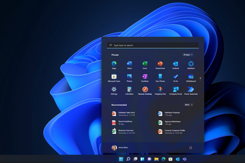
Task: Open Task View on the taskbar
Action: point(135,159)
